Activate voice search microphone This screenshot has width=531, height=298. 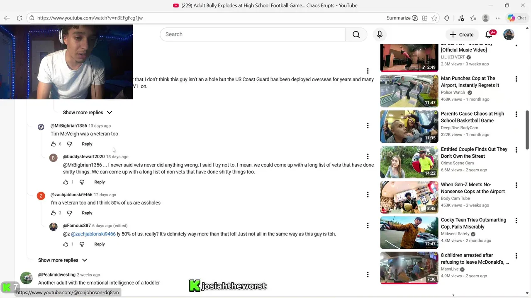[380, 34]
